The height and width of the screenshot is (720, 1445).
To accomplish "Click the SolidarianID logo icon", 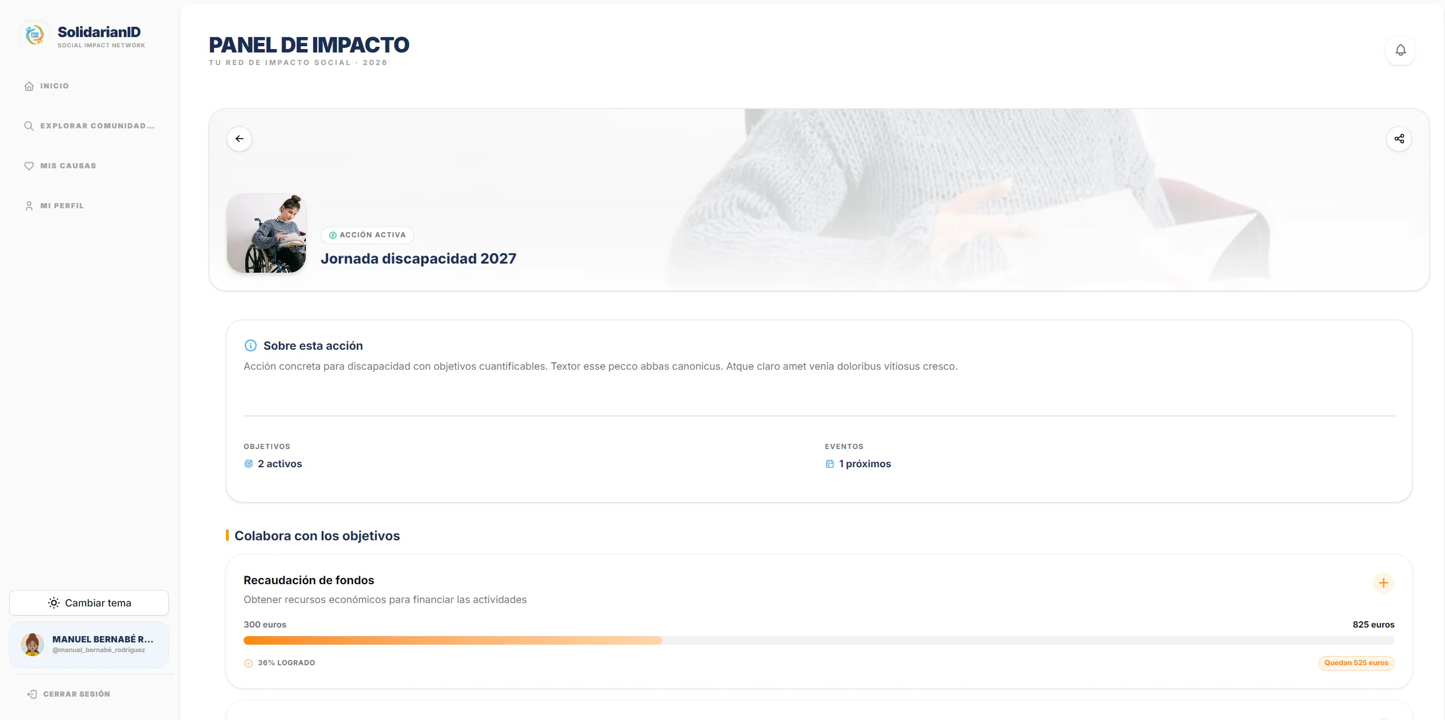I will [35, 35].
